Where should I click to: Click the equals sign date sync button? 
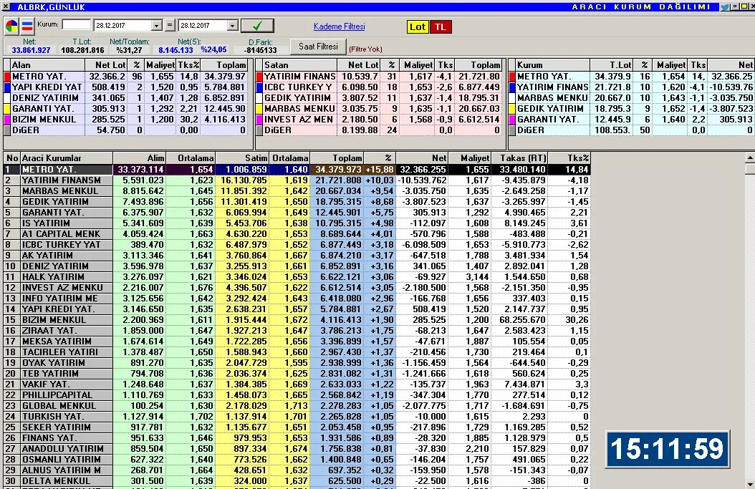point(170,25)
